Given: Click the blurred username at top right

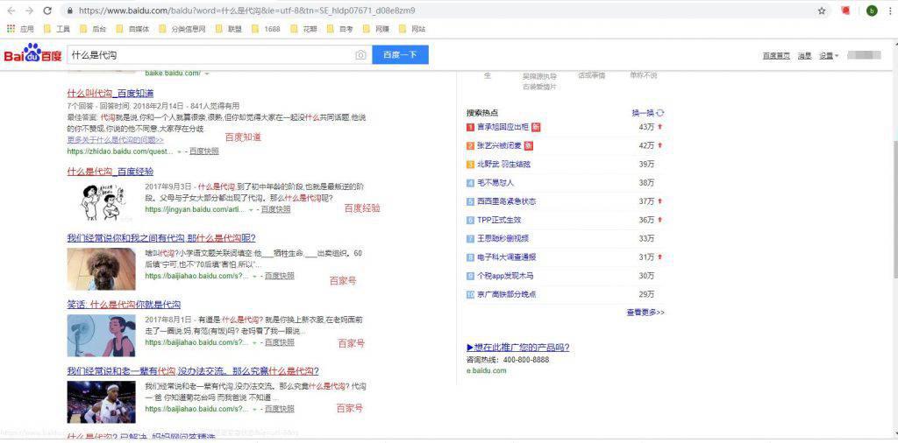Looking at the screenshot, I should (x=864, y=55).
